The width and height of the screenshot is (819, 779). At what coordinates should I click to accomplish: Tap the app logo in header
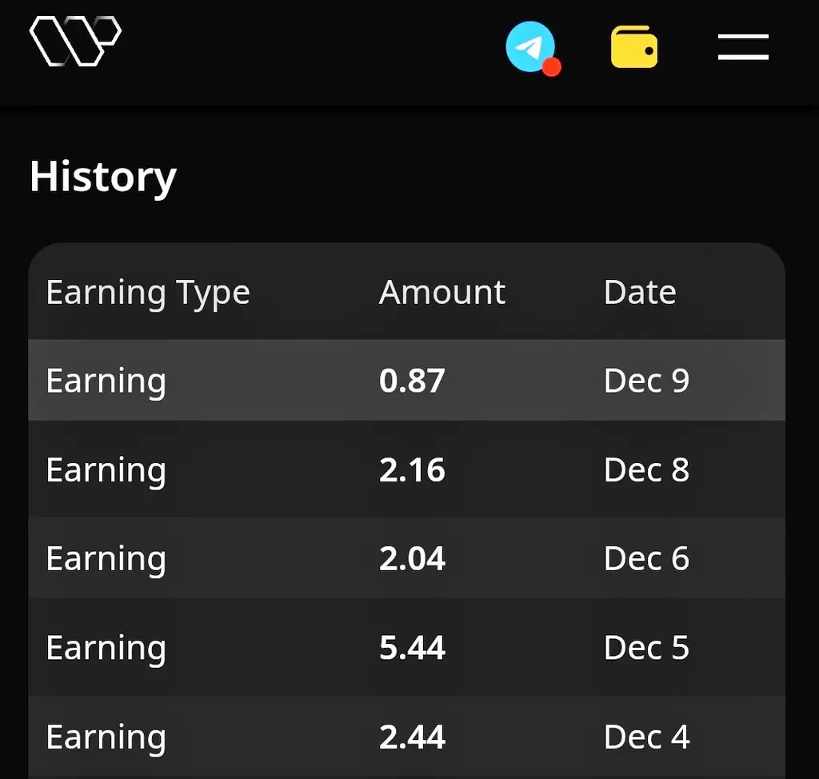tap(75, 41)
